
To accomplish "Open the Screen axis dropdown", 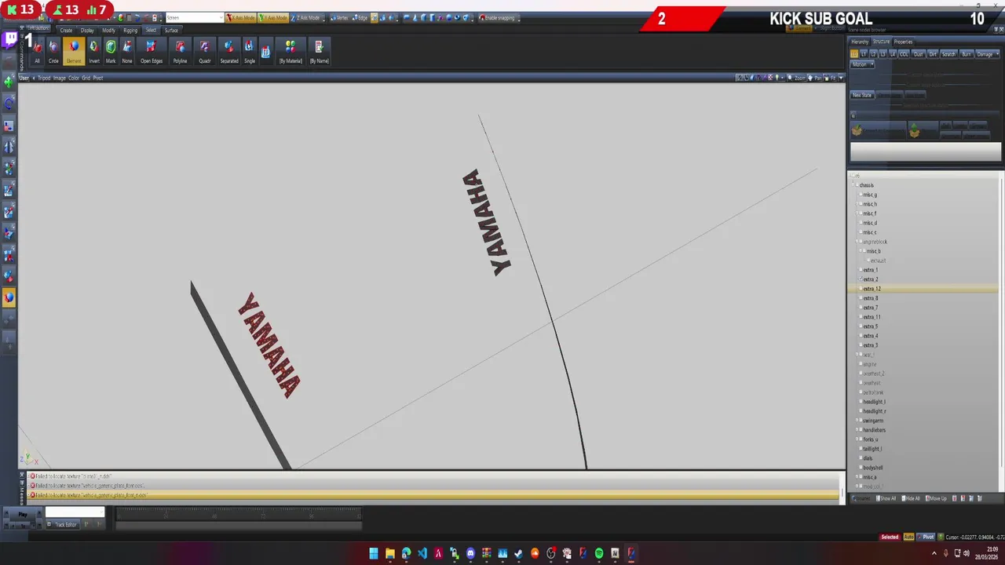I will [x=195, y=17].
